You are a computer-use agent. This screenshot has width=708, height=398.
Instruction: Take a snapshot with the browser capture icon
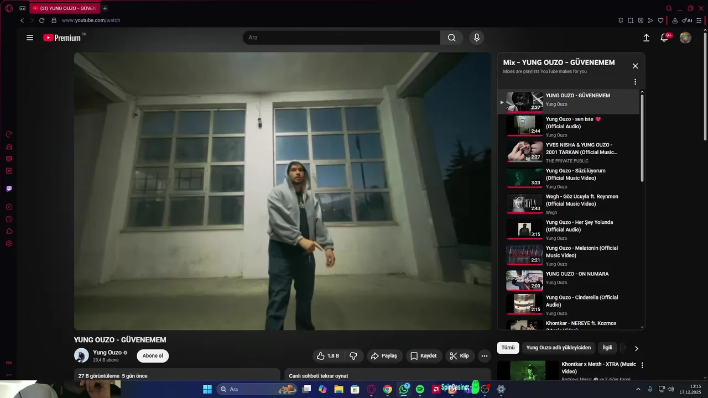[x=631, y=20]
